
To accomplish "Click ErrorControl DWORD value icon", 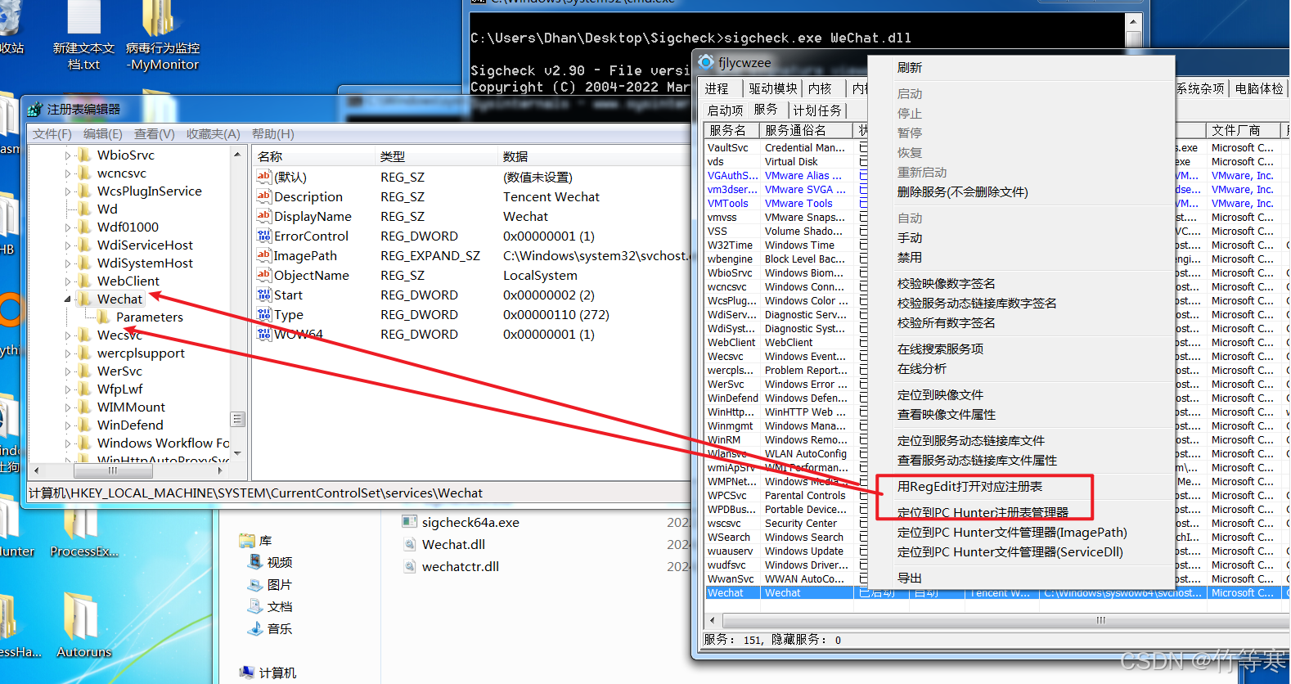I will [x=263, y=236].
